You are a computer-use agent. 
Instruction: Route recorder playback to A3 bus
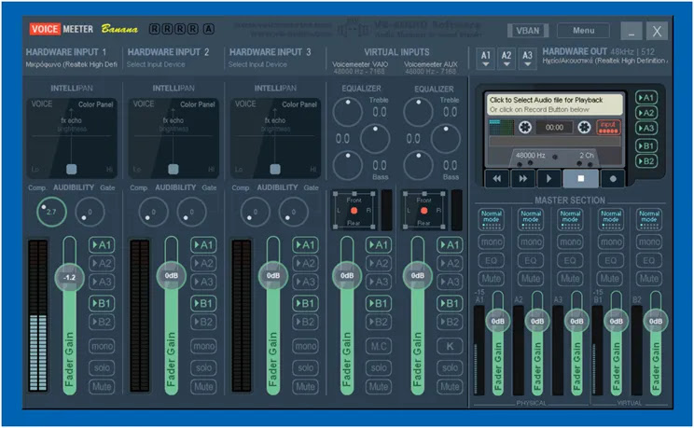[646, 129]
